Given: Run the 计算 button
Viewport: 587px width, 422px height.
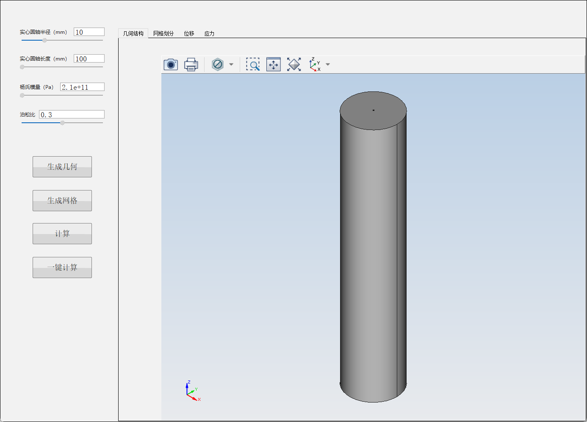Looking at the screenshot, I should [x=62, y=234].
